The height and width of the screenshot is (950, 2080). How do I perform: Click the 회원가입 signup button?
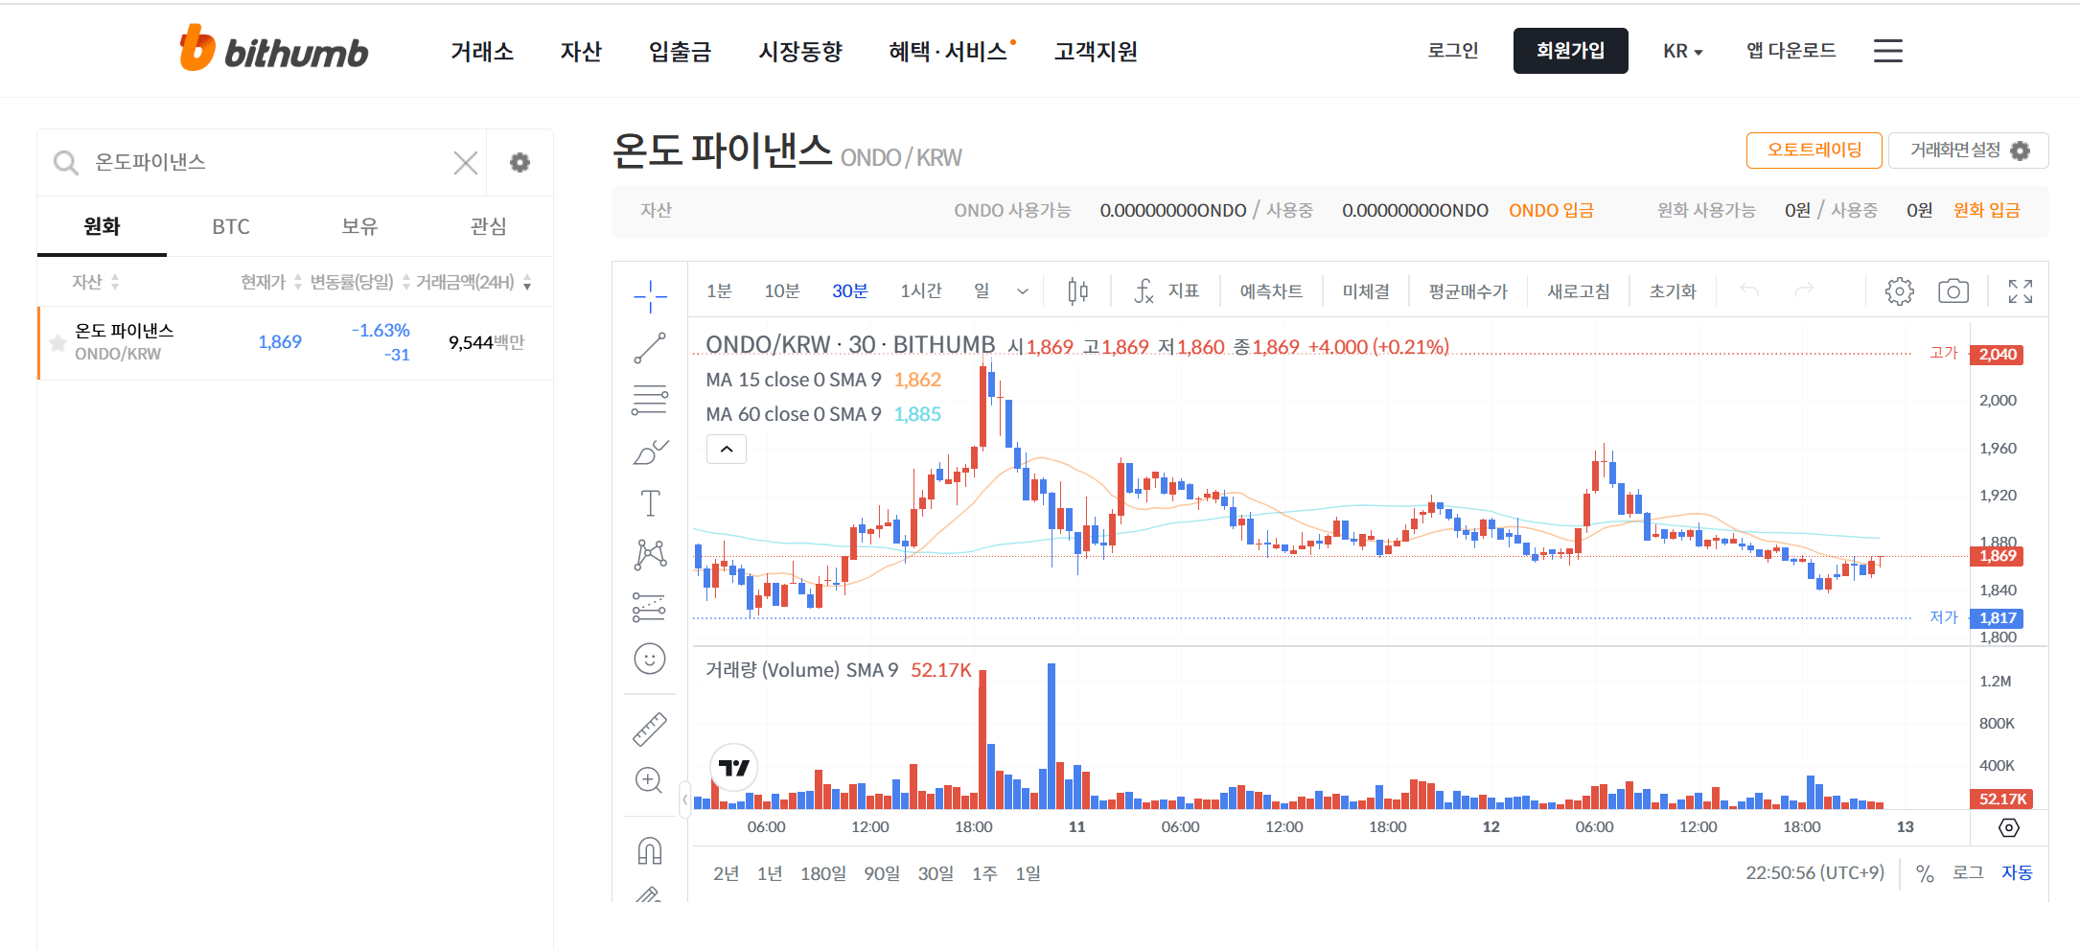point(1570,51)
